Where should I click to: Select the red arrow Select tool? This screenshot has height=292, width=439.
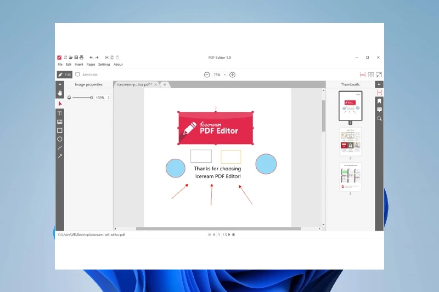click(x=60, y=104)
